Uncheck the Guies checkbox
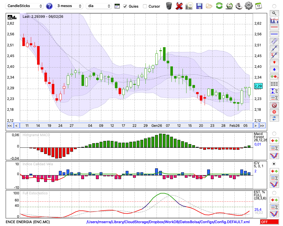283x226 pixels. [125, 6]
